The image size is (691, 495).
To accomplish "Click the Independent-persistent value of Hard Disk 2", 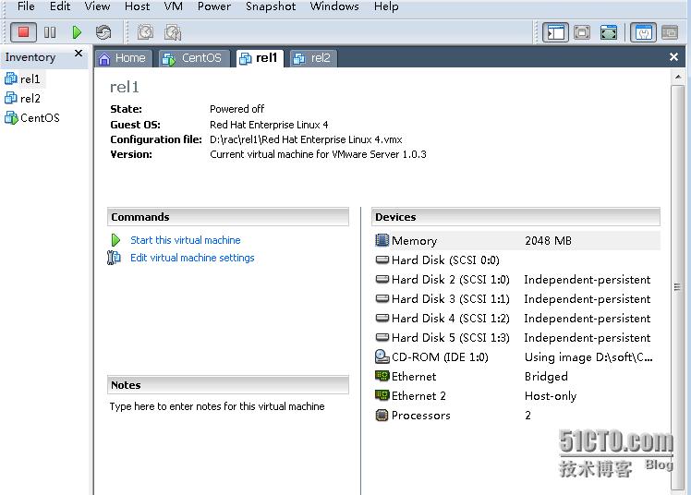I will click(587, 279).
